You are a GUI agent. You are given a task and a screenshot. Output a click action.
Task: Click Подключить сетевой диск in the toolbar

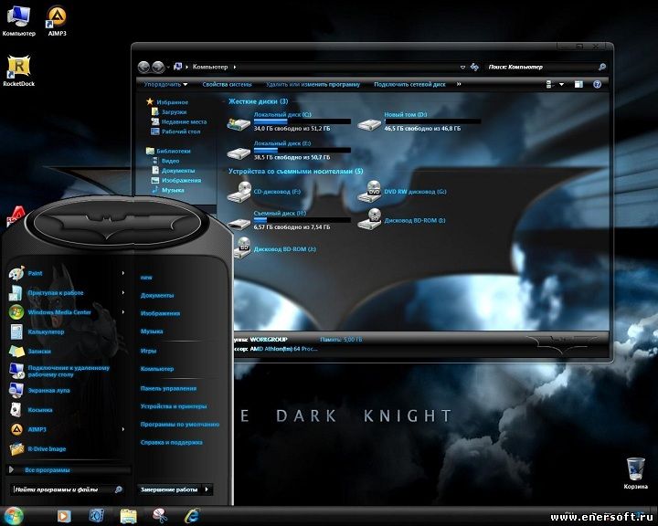[x=409, y=84]
